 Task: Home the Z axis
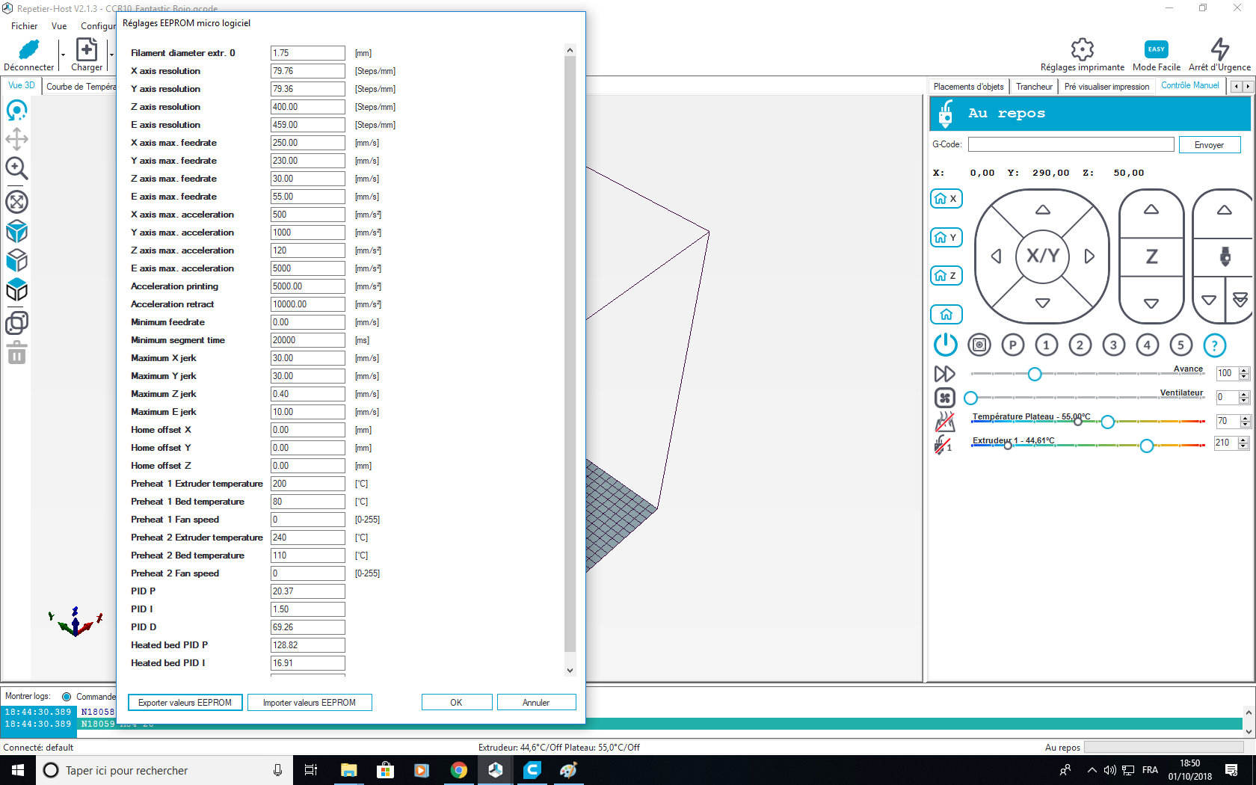pos(946,276)
